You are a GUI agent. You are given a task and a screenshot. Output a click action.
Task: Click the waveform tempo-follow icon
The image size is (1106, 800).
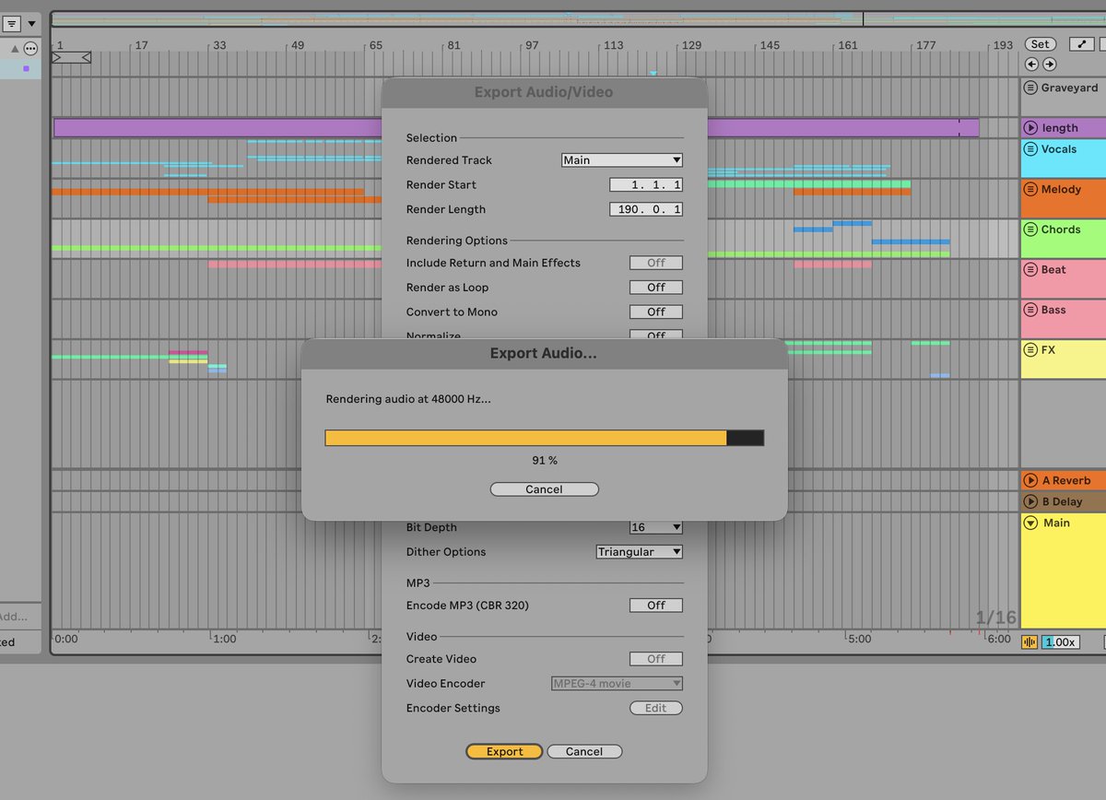pos(1030,641)
